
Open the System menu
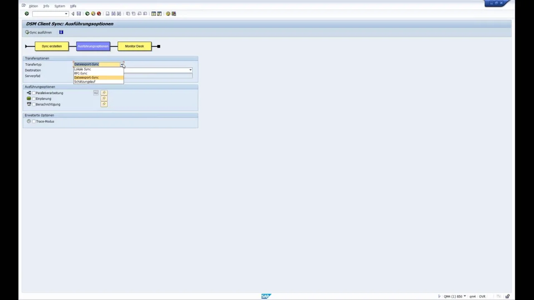point(60,6)
